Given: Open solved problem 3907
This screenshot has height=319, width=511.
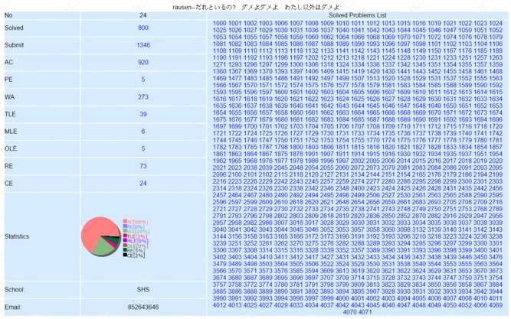Looking at the screenshot, I should tap(373, 291).
